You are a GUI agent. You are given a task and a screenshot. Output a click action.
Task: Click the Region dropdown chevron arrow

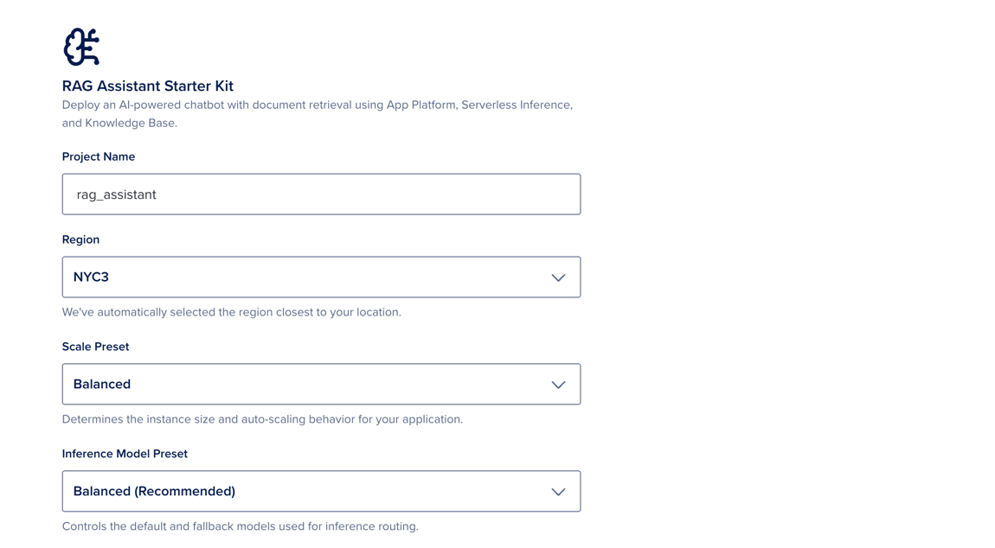pyautogui.click(x=558, y=277)
